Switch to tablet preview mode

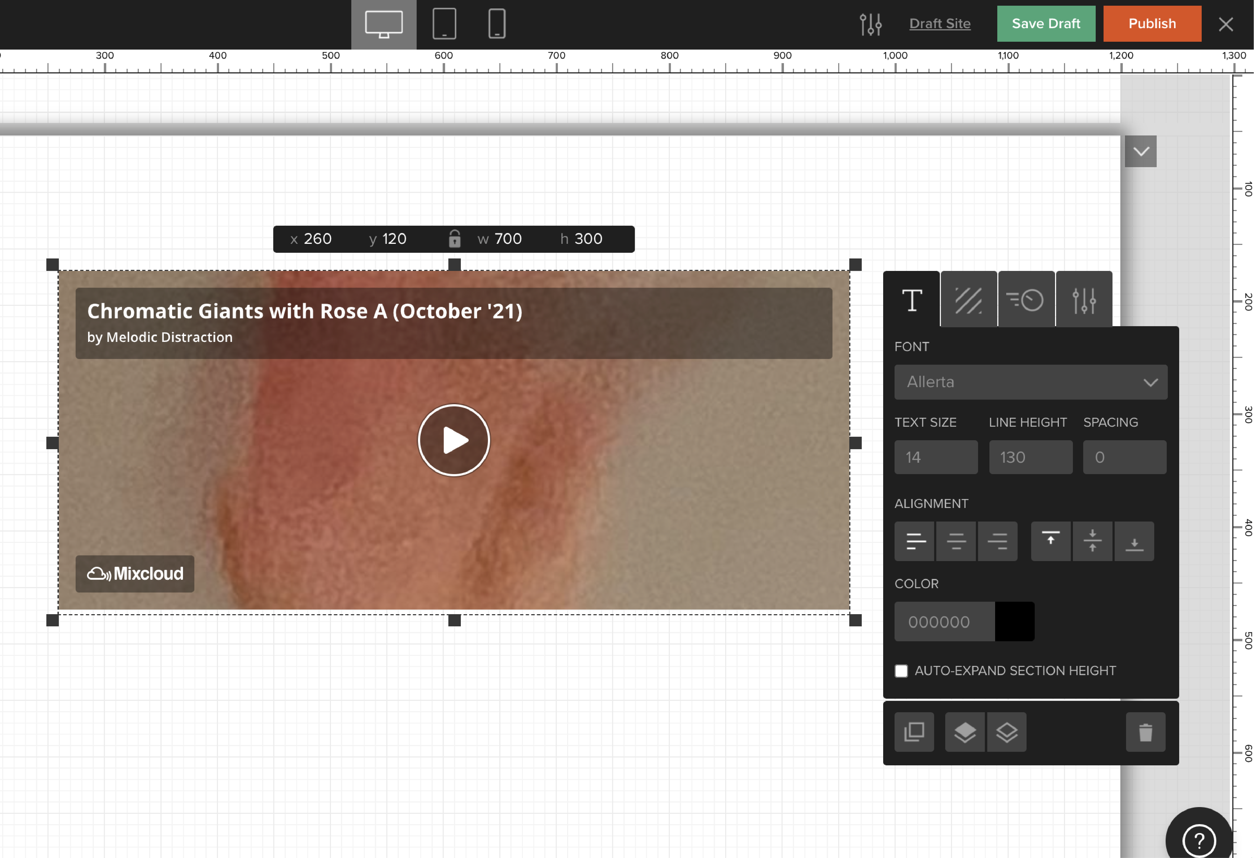coord(444,24)
